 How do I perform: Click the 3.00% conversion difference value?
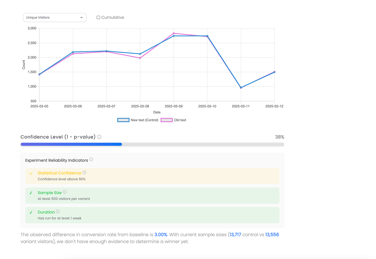click(161, 235)
